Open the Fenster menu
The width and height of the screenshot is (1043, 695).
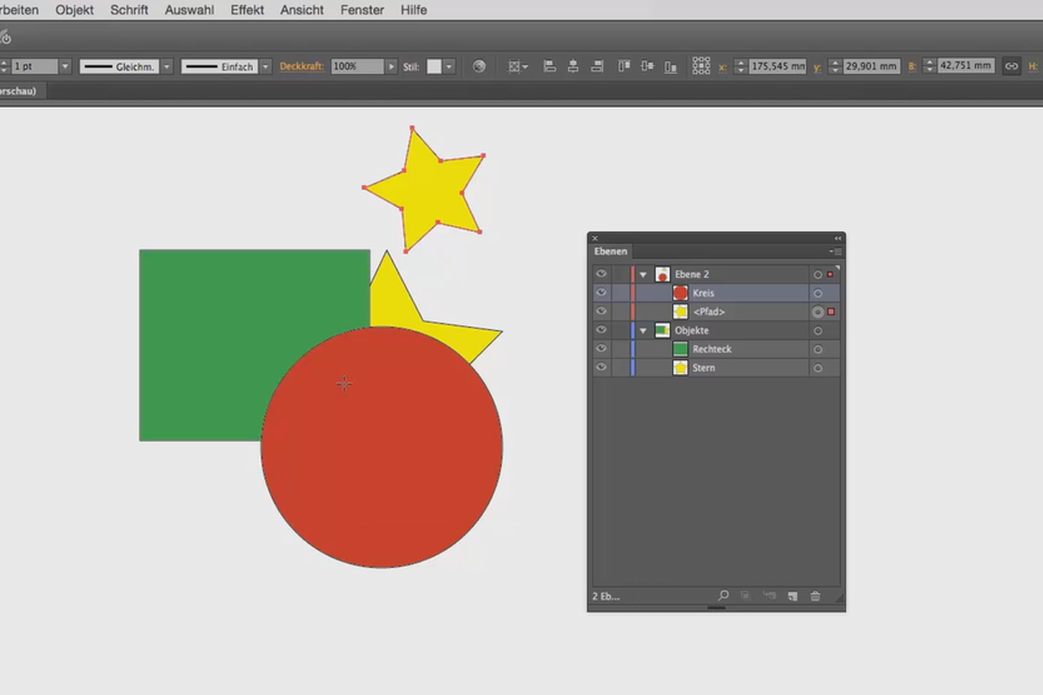tap(362, 10)
